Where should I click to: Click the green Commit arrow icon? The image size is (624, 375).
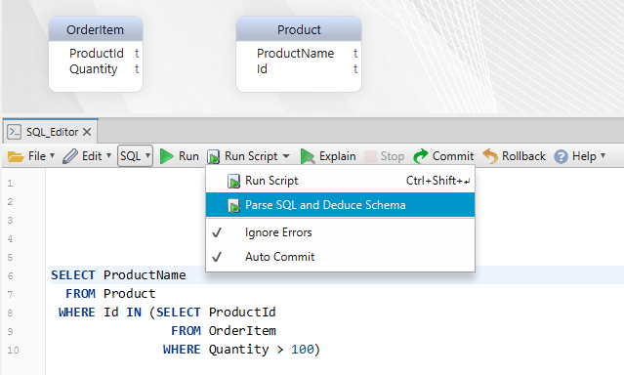click(421, 156)
